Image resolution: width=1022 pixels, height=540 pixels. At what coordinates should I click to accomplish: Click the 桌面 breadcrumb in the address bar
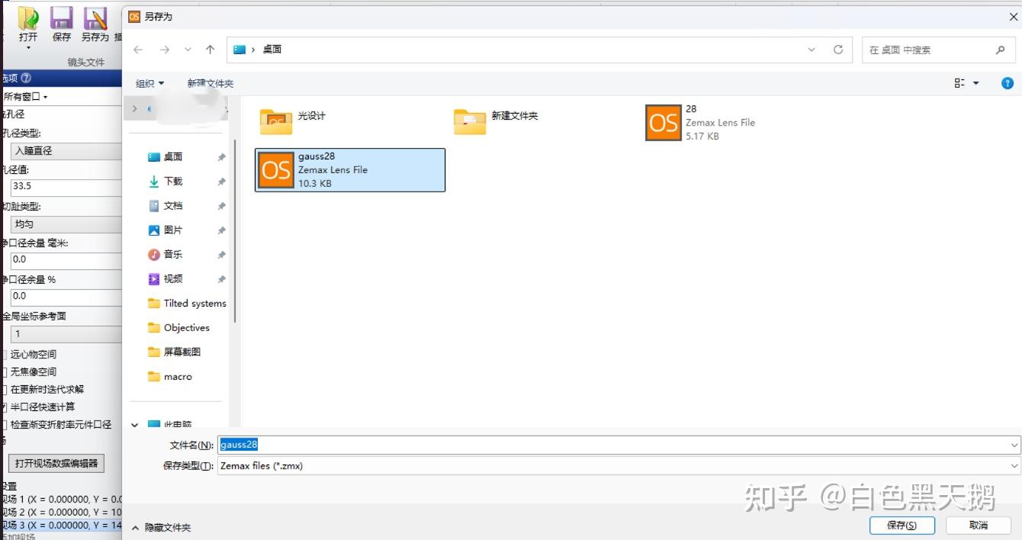(272, 49)
